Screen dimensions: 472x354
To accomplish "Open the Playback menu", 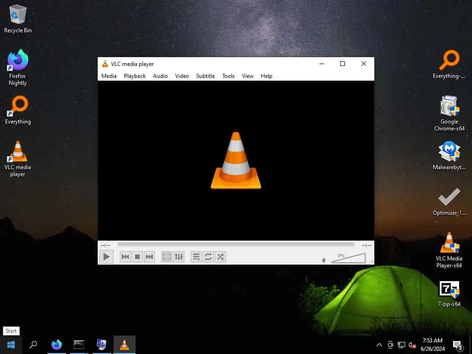I will [135, 76].
